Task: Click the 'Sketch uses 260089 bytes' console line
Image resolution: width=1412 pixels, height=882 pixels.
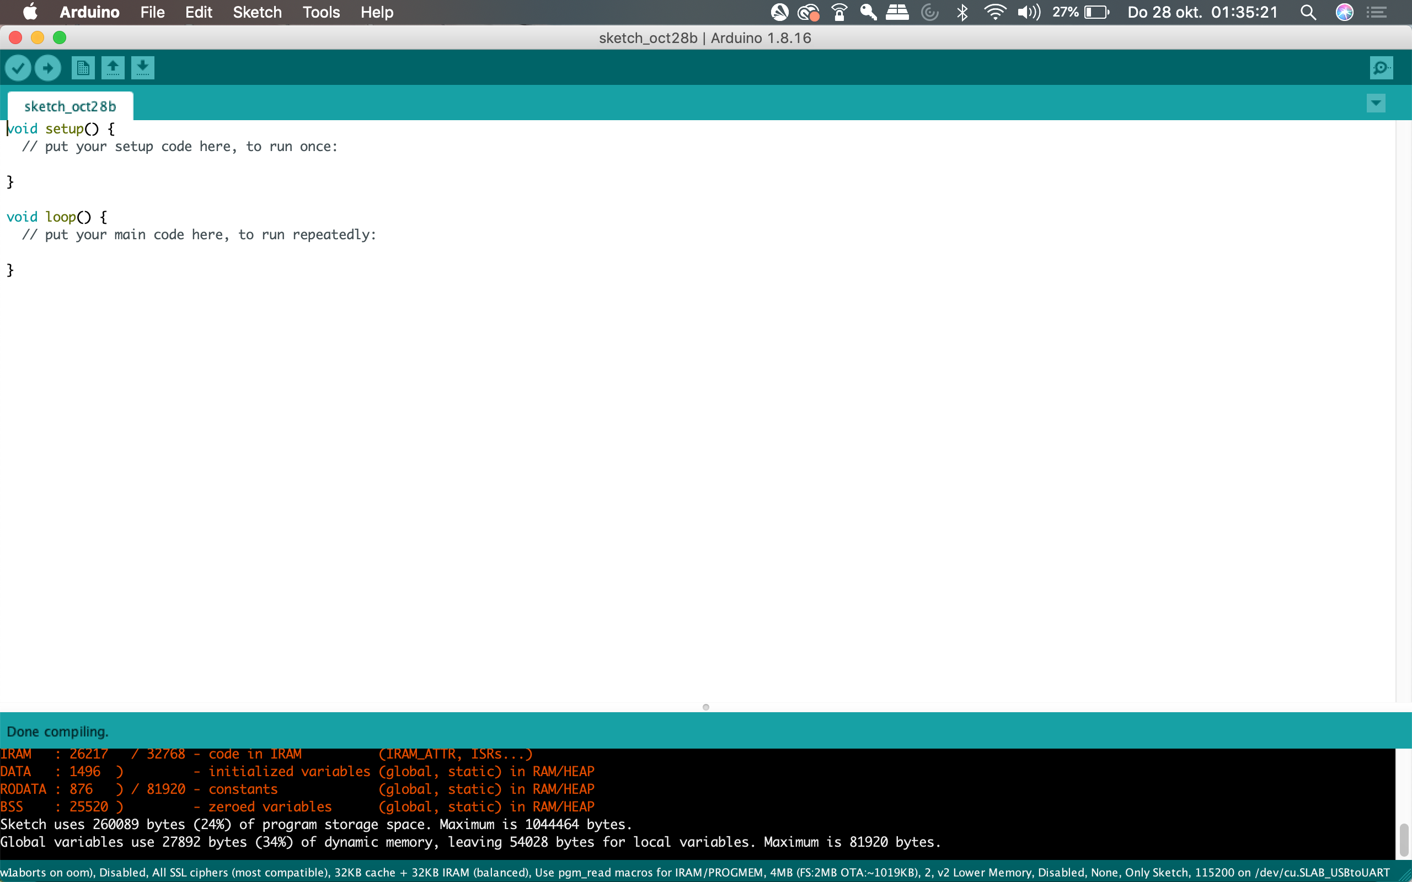Action: point(315,824)
